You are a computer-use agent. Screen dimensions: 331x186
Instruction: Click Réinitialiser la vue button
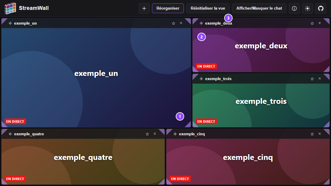[x=208, y=8]
